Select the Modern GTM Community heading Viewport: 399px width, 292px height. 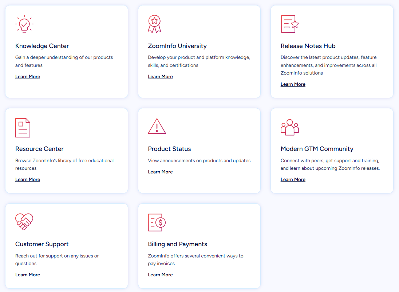[317, 149]
